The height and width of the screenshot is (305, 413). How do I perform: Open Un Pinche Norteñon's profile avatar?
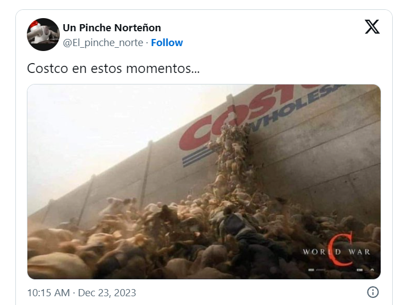pos(43,35)
